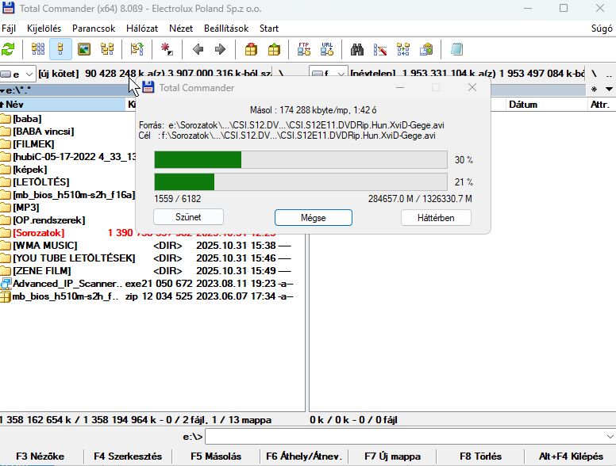Open the Súgó help menu
The image size is (616, 466).
point(602,29)
